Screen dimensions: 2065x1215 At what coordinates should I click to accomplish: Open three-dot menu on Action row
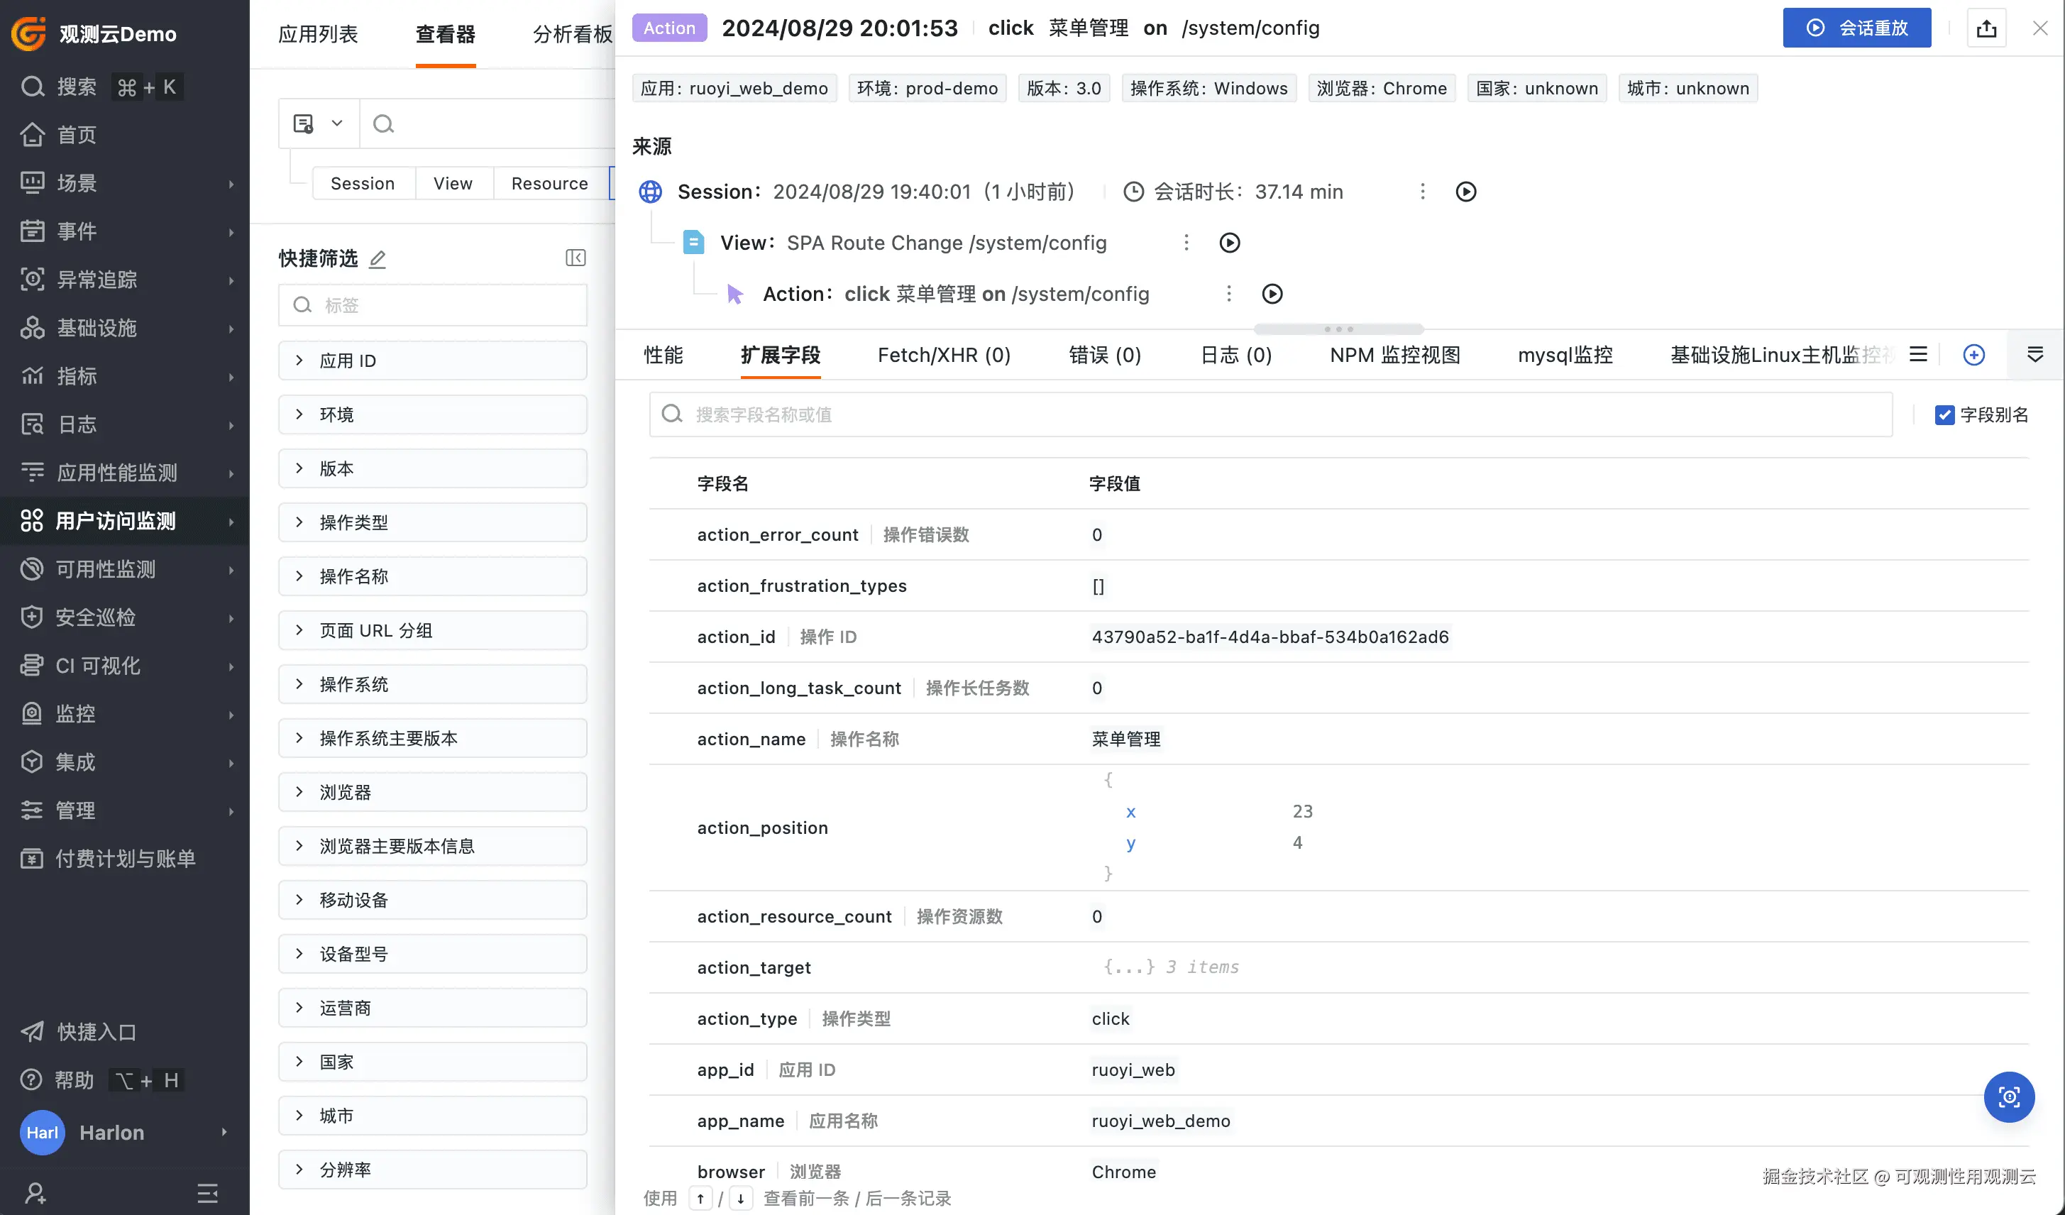(1228, 294)
